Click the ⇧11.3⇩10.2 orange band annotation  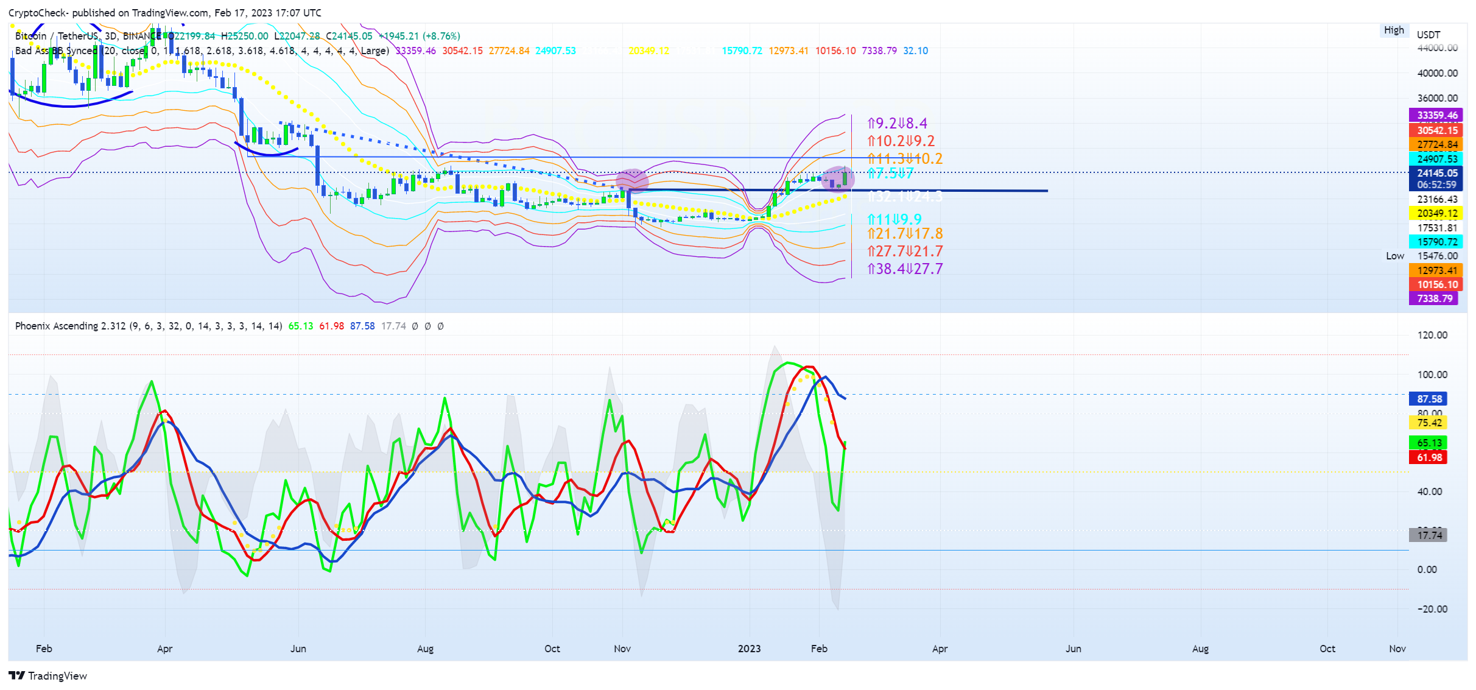(x=905, y=159)
